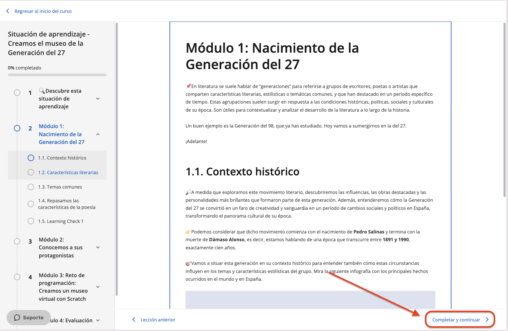Click heading Módulo 1: Nacimiento de la Generación del 27
508x331 pixels.
coord(272,56)
